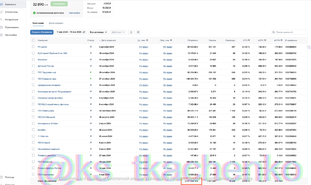This screenshot has height=185, width=311.
Task: Sort by the Показы column header
Action: [212, 40]
